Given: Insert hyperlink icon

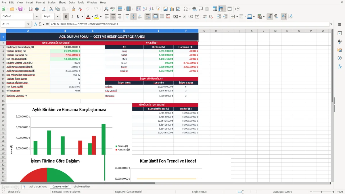Looking at the screenshot, I should tap(194, 9).
